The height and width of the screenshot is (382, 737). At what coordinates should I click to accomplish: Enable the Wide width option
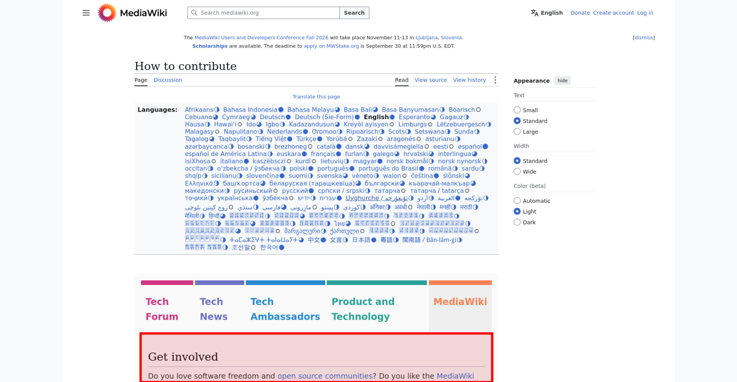517,171
